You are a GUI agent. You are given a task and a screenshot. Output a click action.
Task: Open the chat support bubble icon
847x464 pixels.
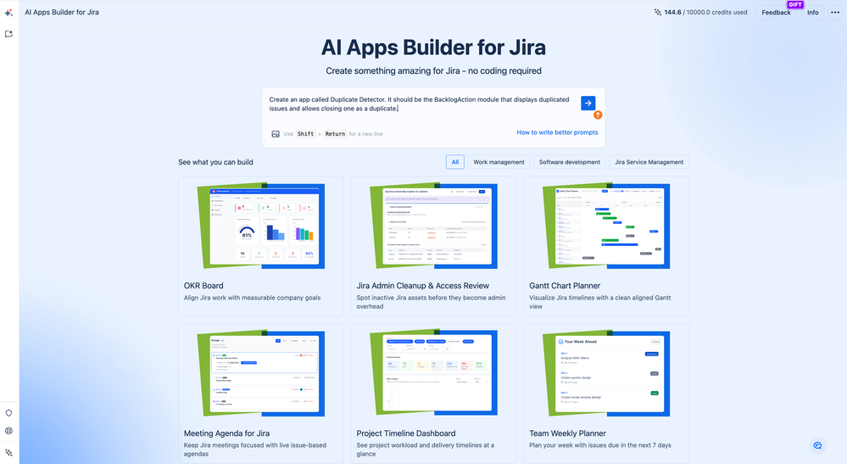[817, 445]
